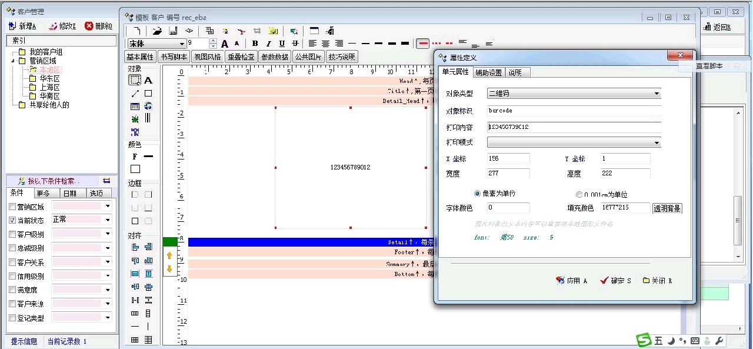
Task: Click the new blank template icon
Action: point(136,31)
